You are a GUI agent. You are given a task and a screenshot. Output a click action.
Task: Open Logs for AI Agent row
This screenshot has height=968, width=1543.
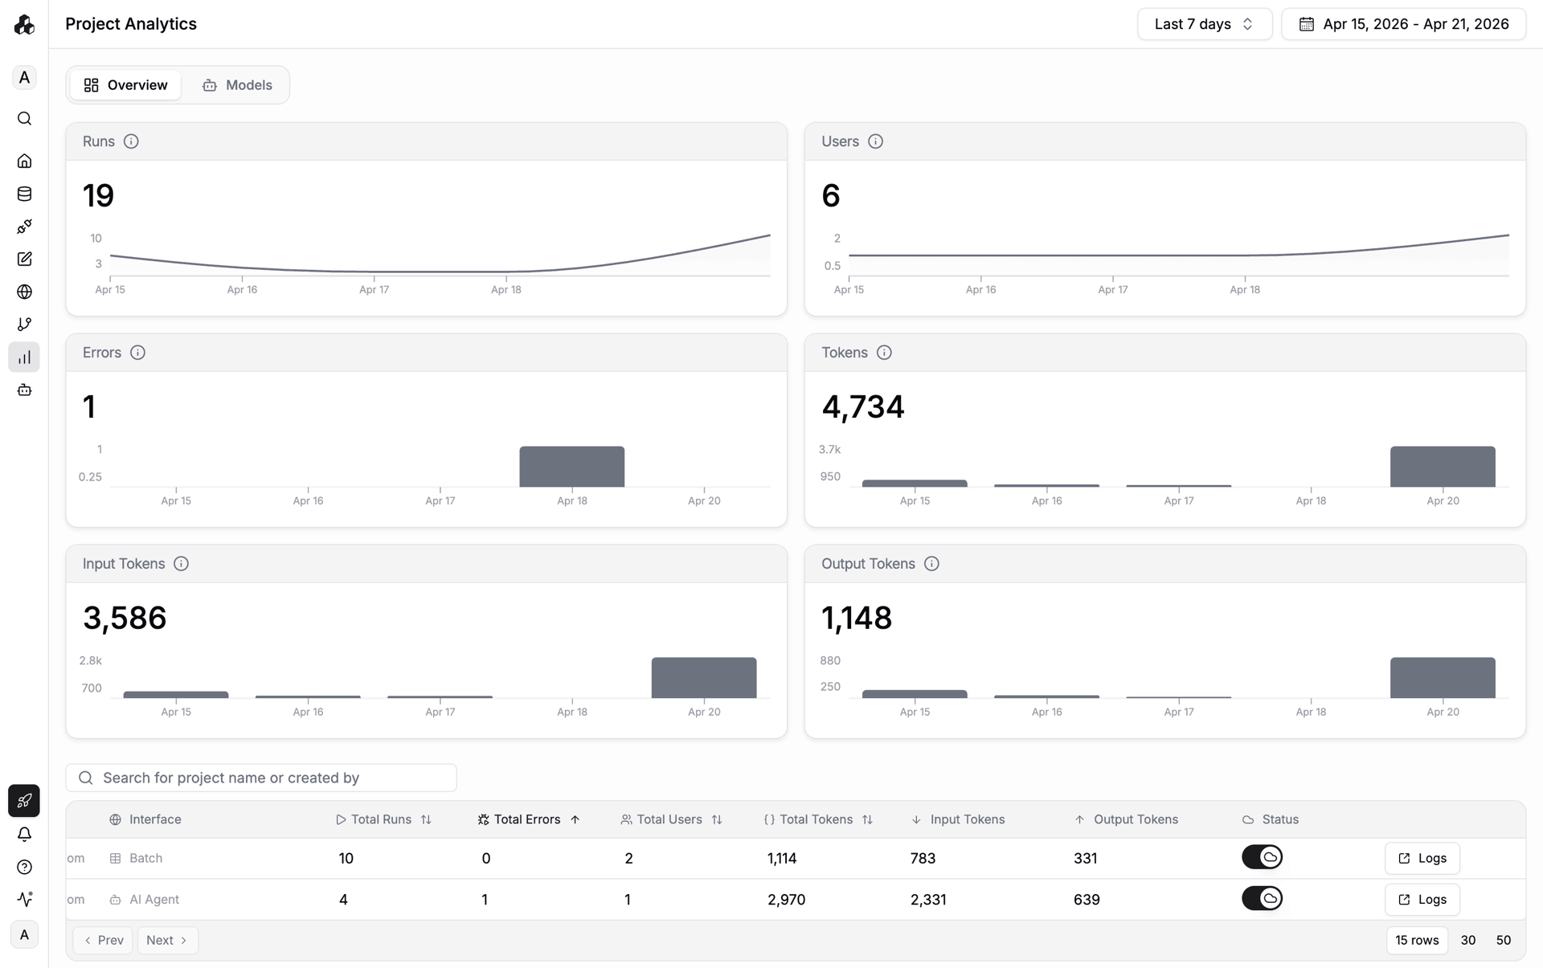(1422, 899)
